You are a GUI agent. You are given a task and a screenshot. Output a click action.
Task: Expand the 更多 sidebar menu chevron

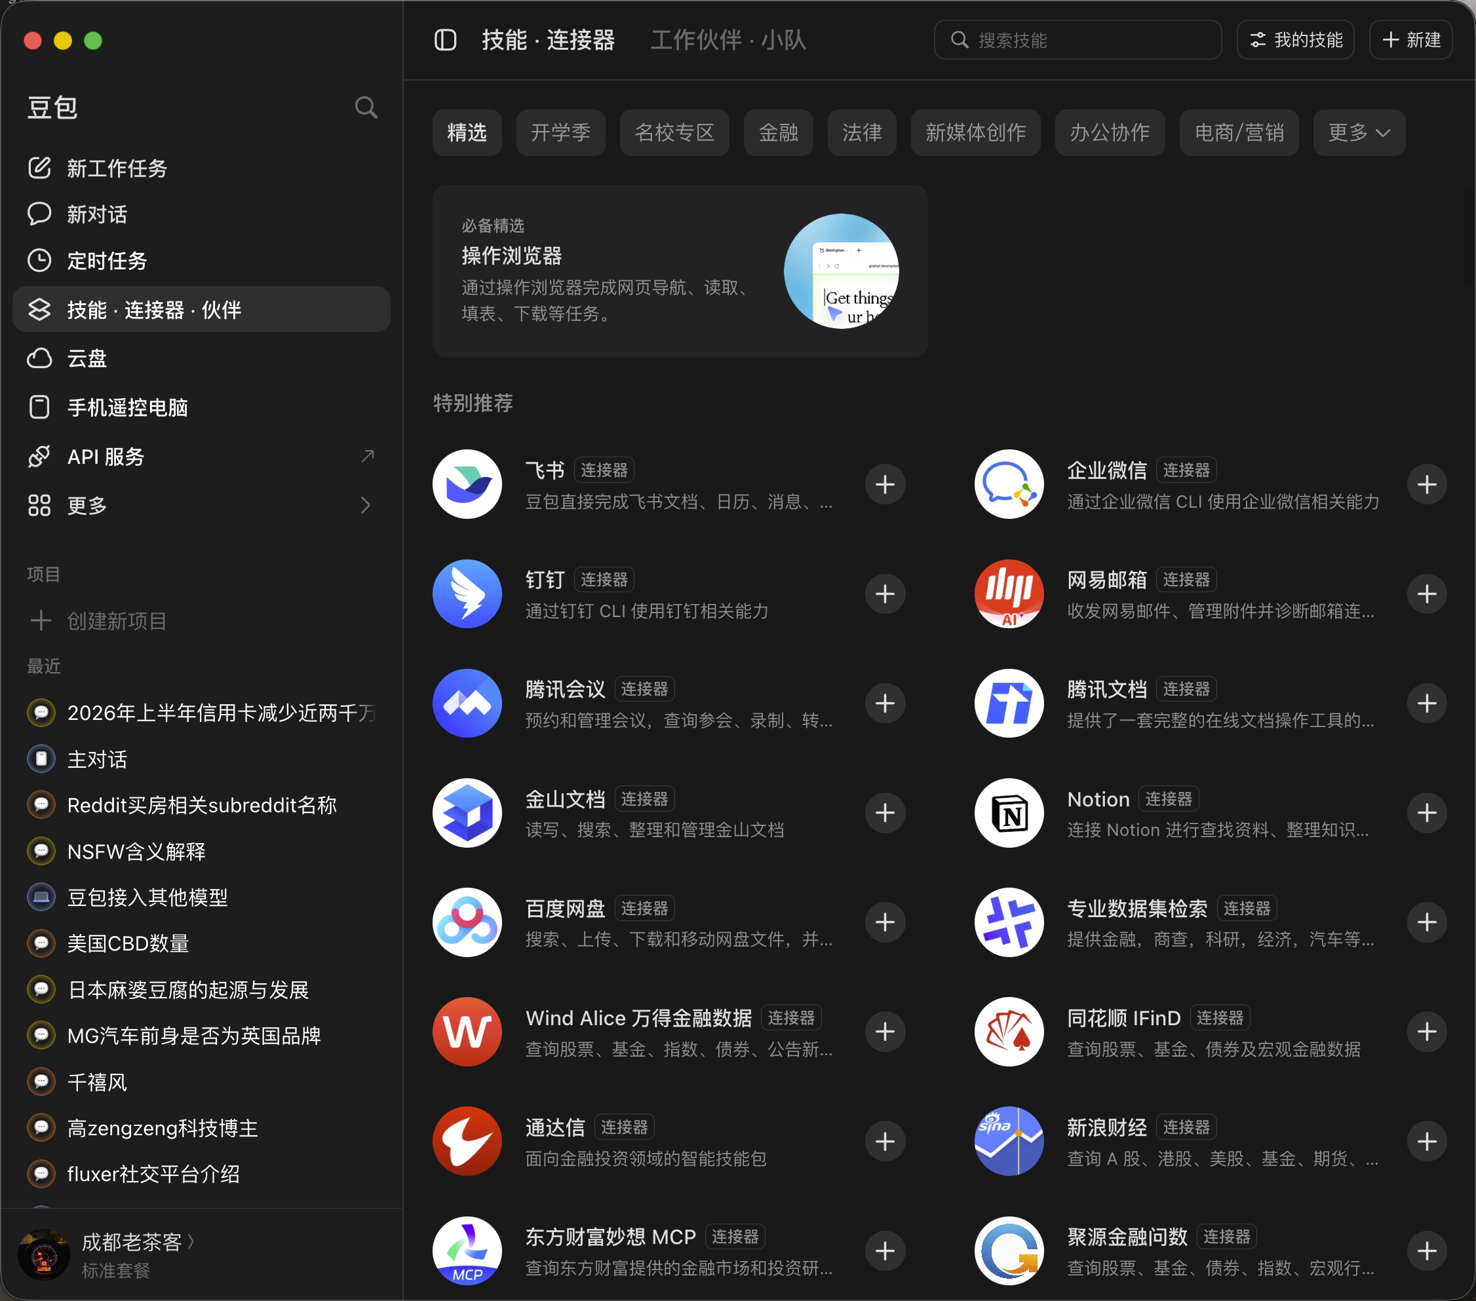point(365,505)
